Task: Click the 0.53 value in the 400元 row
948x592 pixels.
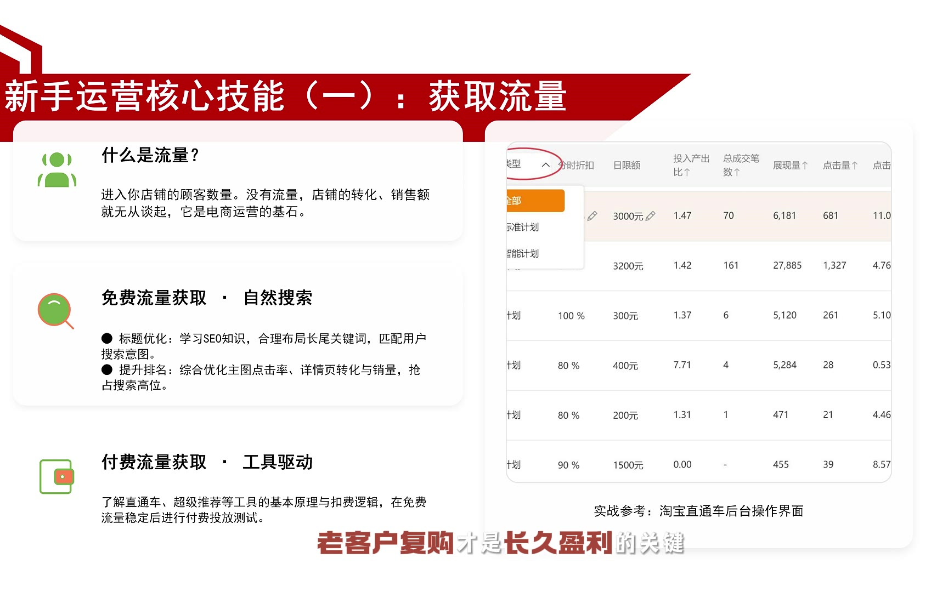Action: 882,365
